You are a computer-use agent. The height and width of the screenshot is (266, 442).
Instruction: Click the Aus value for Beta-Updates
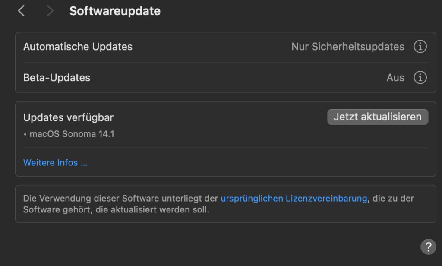click(395, 78)
